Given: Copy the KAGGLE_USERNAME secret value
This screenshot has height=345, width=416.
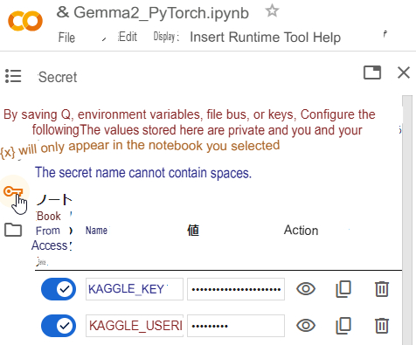Looking at the screenshot, I should (x=343, y=326).
